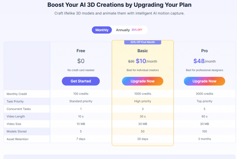The height and width of the screenshot is (159, 237).
Task: Click the No credit card needed text
Action: point(81,70)
